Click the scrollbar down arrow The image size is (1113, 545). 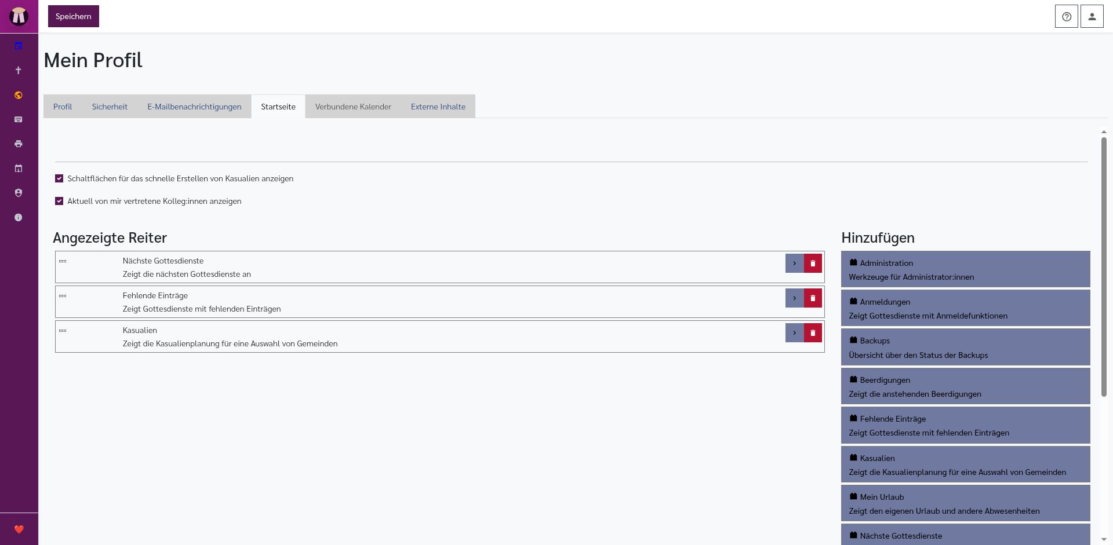click(1104, 539)
